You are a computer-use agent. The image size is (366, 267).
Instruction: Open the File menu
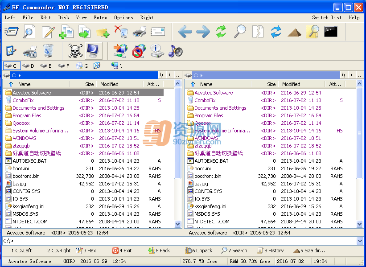pyautogui.click(x=28, y=17)
